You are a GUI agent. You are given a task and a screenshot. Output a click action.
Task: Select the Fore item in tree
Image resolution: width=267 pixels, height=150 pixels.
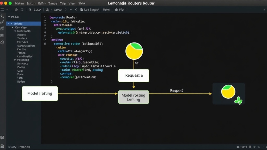pos(20,74)
